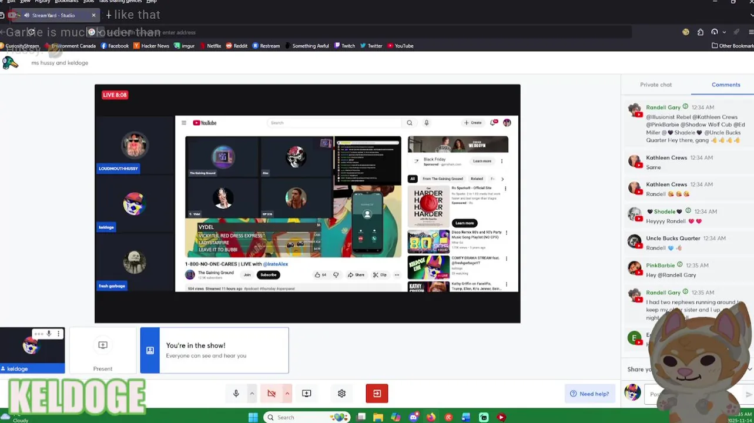
Task: Open camera options arrow beside camera button
Action: 287,394
